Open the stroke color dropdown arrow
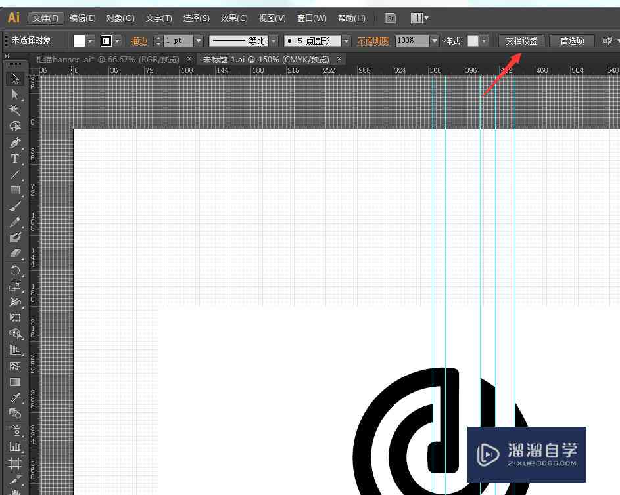 [x=118, y=41]
